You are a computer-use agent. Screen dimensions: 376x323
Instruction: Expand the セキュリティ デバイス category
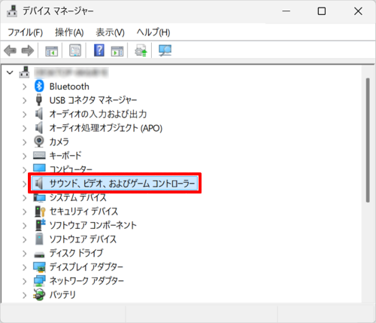pyautogui.click(x=24, y=212)
